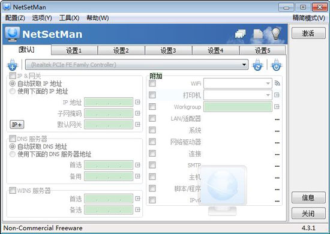Viewport: 330px width, 234px height.
Task: Click the arrow icon next to 子网掩码 field
Action: click(x=137, y=113)
